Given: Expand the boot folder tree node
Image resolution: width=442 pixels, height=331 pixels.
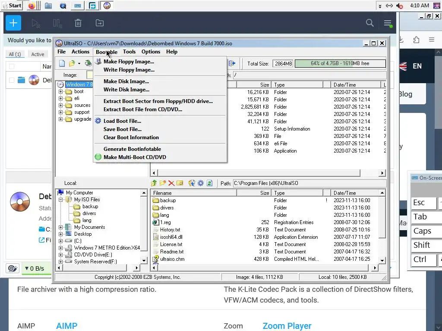Looking at the screenshot, I should click(60, 91).
